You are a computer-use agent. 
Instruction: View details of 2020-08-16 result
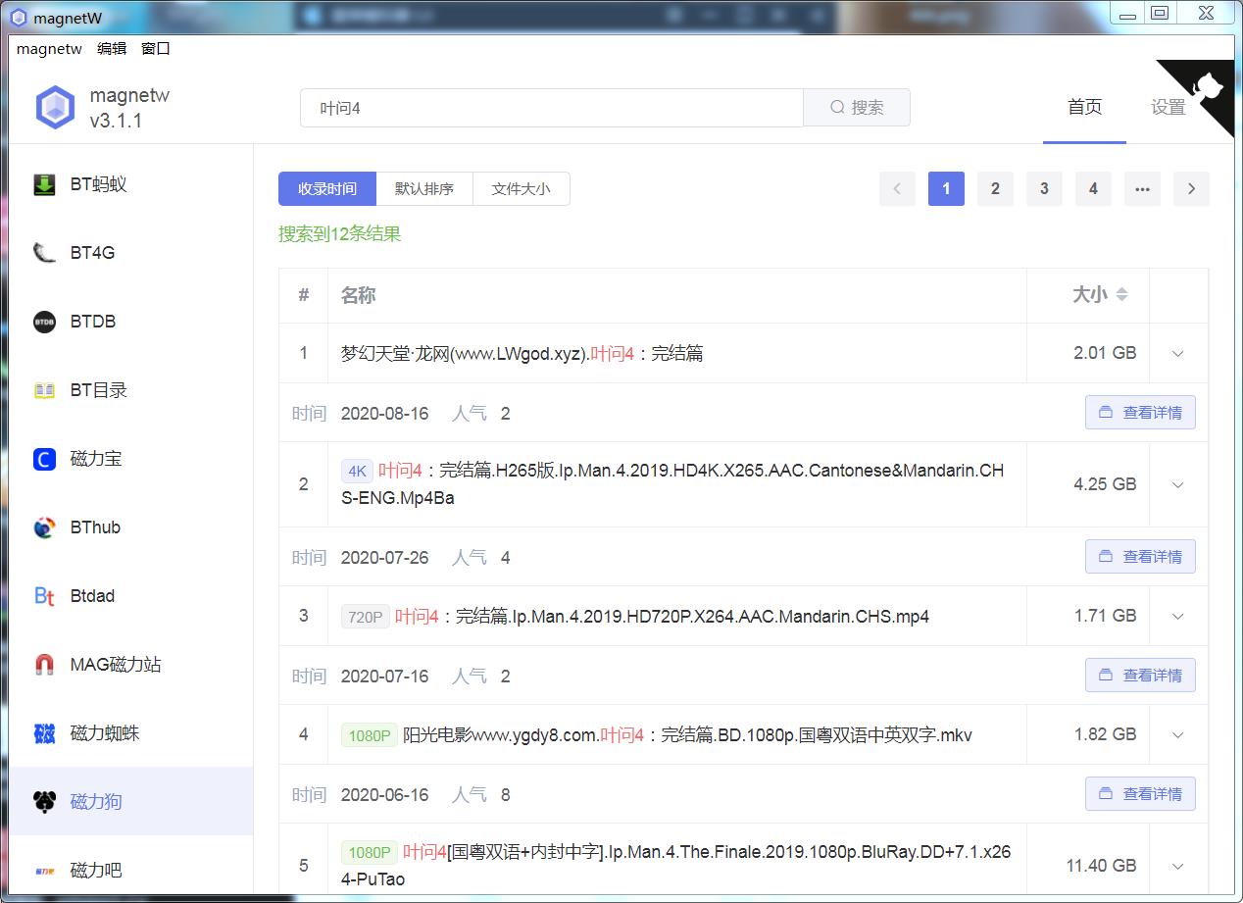1140,413
